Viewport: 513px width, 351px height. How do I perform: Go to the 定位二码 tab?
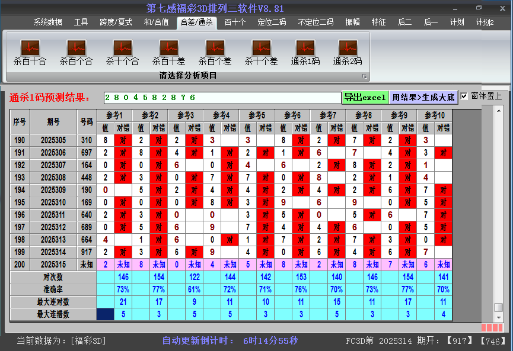tap(272, 22)
